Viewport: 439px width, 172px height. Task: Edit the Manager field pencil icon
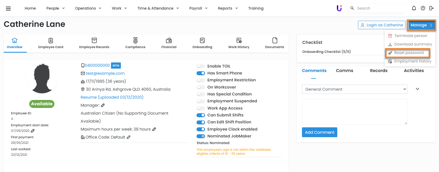pos(103,105)
